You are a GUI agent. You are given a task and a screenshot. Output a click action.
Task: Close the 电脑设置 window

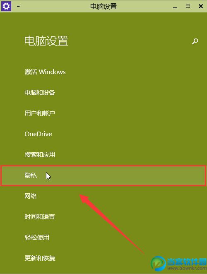click(201, 6)
